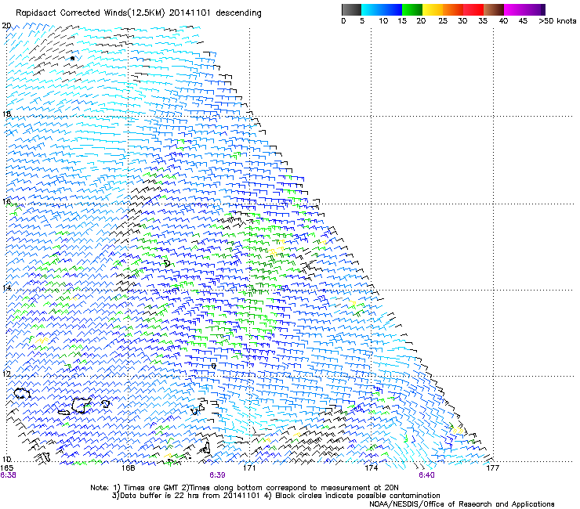Click legend scale label '25'
This screenshot has width=580, height=509.
coord(443,21)
